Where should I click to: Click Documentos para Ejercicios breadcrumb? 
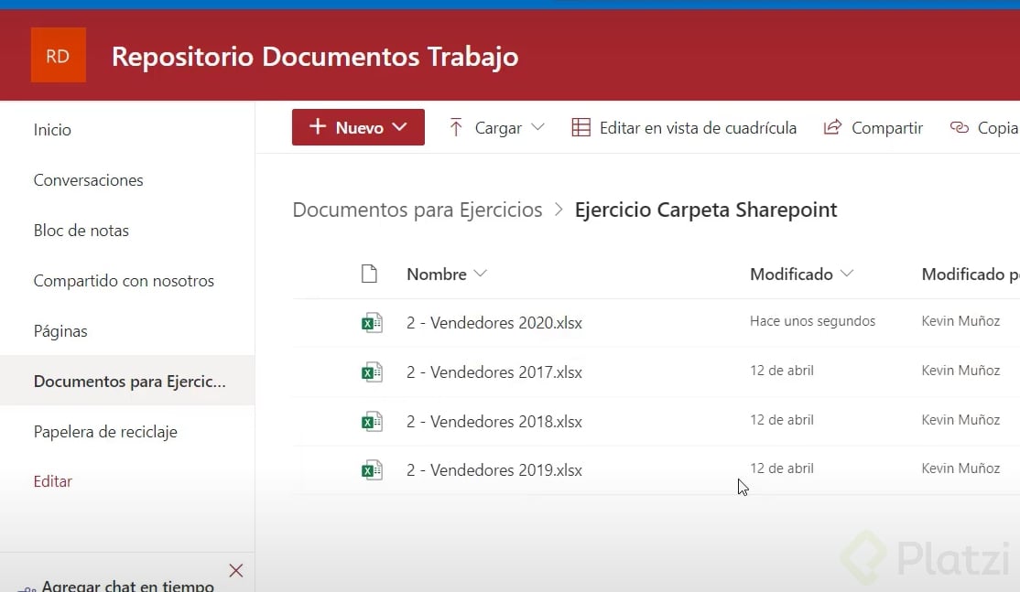pos(417,210)
